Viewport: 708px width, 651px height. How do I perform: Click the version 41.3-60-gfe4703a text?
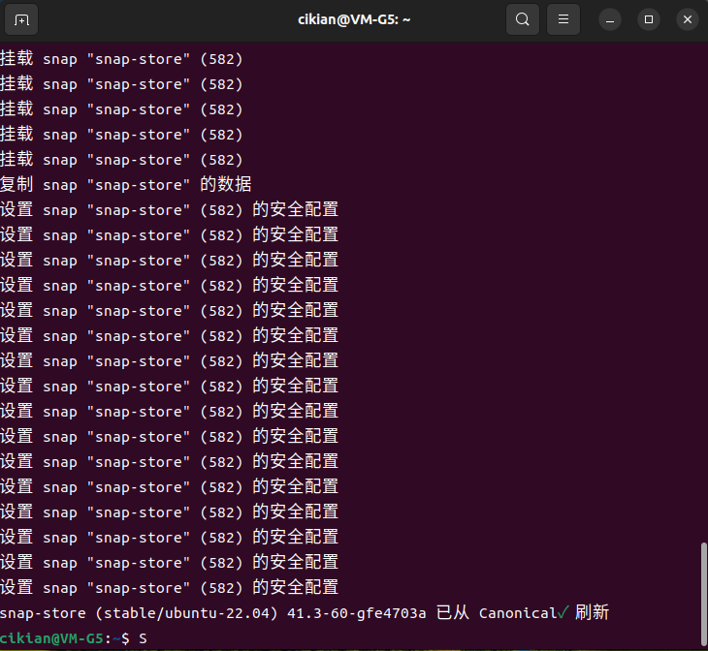coord(356,613)
